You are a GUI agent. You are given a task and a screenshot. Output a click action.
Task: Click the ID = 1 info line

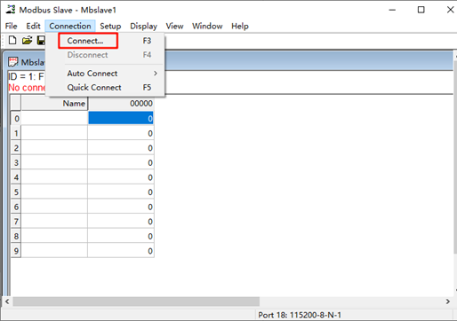(x=26, y=76)
